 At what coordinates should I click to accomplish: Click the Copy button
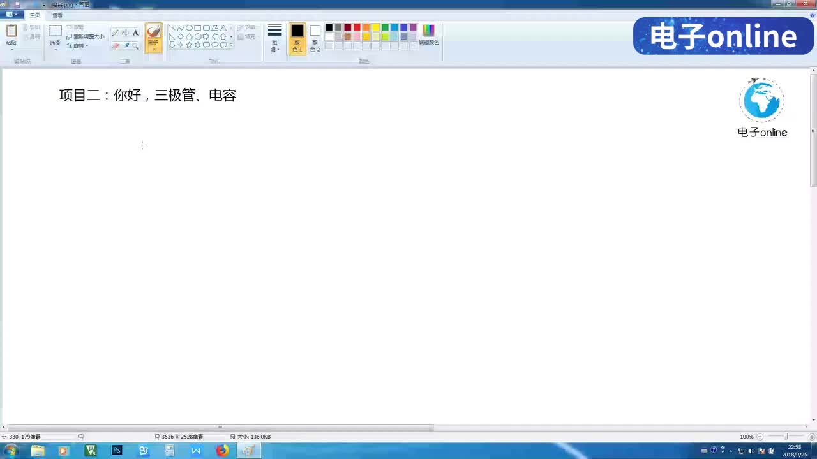[31, 36]
